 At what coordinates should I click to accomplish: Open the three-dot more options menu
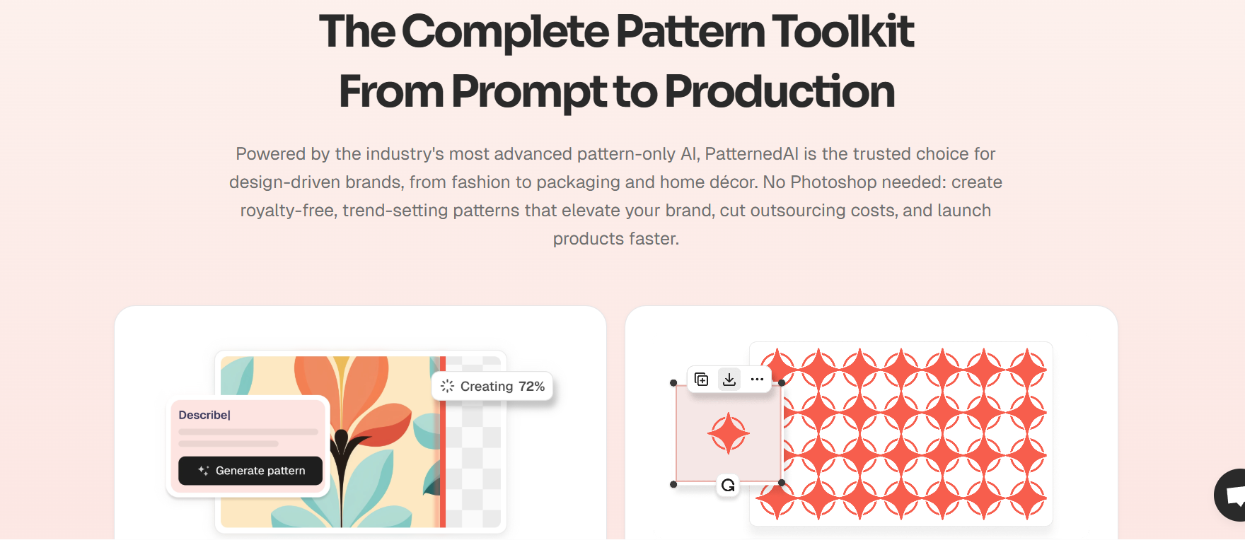[x=757, y=380]
